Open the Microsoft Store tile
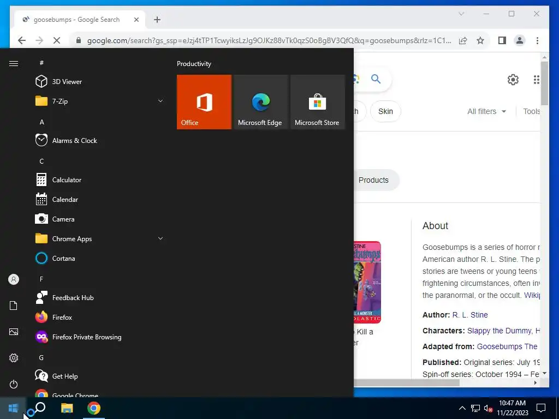Screen dimensions: 559x419 pos(318,102)
